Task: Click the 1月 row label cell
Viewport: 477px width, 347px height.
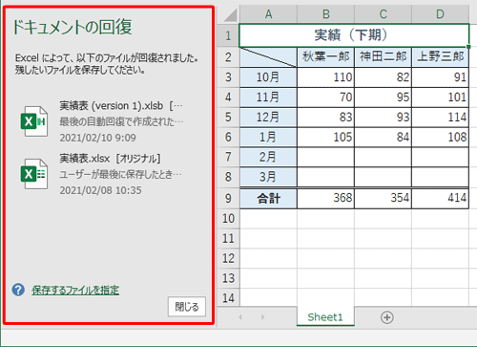Action: (x=268, y=137)
